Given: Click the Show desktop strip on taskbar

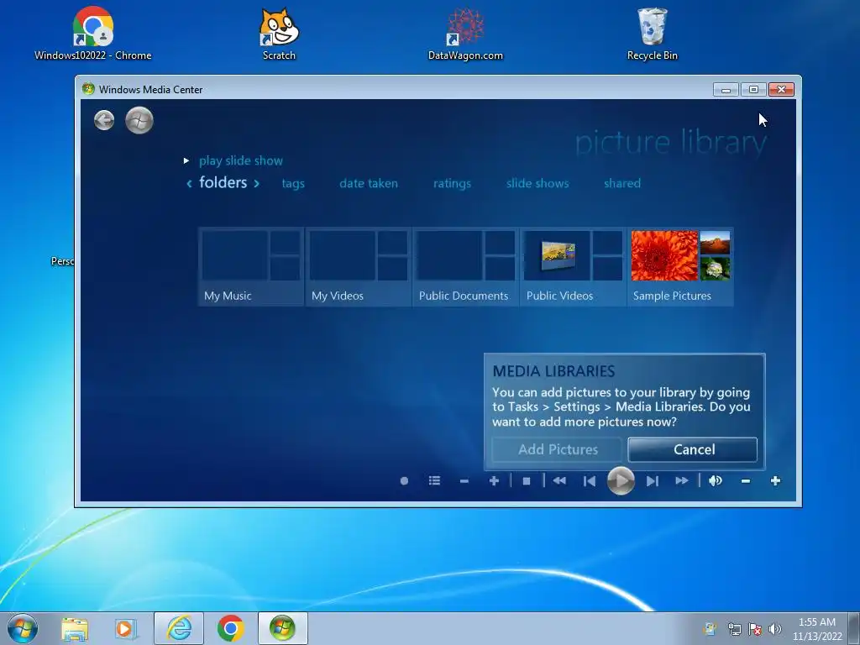Looking at the screenshot, I should click(x=854, y=628).
